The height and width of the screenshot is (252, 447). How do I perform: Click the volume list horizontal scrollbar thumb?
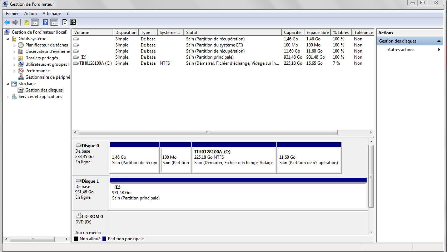point(208,132)
